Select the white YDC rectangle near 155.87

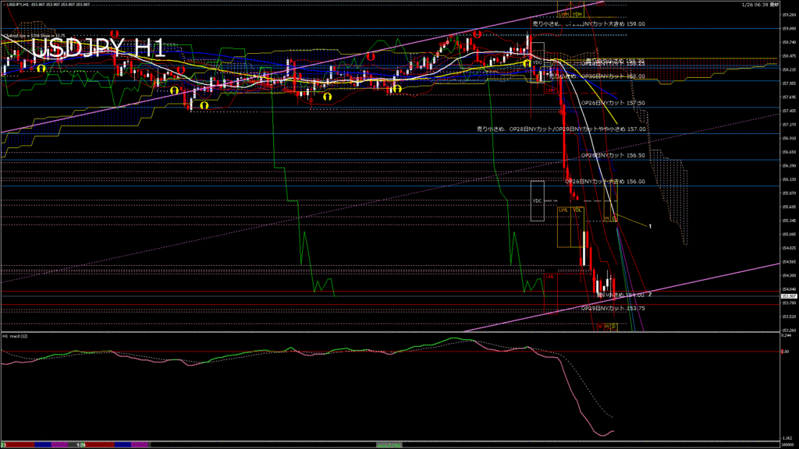coord(537,200)
